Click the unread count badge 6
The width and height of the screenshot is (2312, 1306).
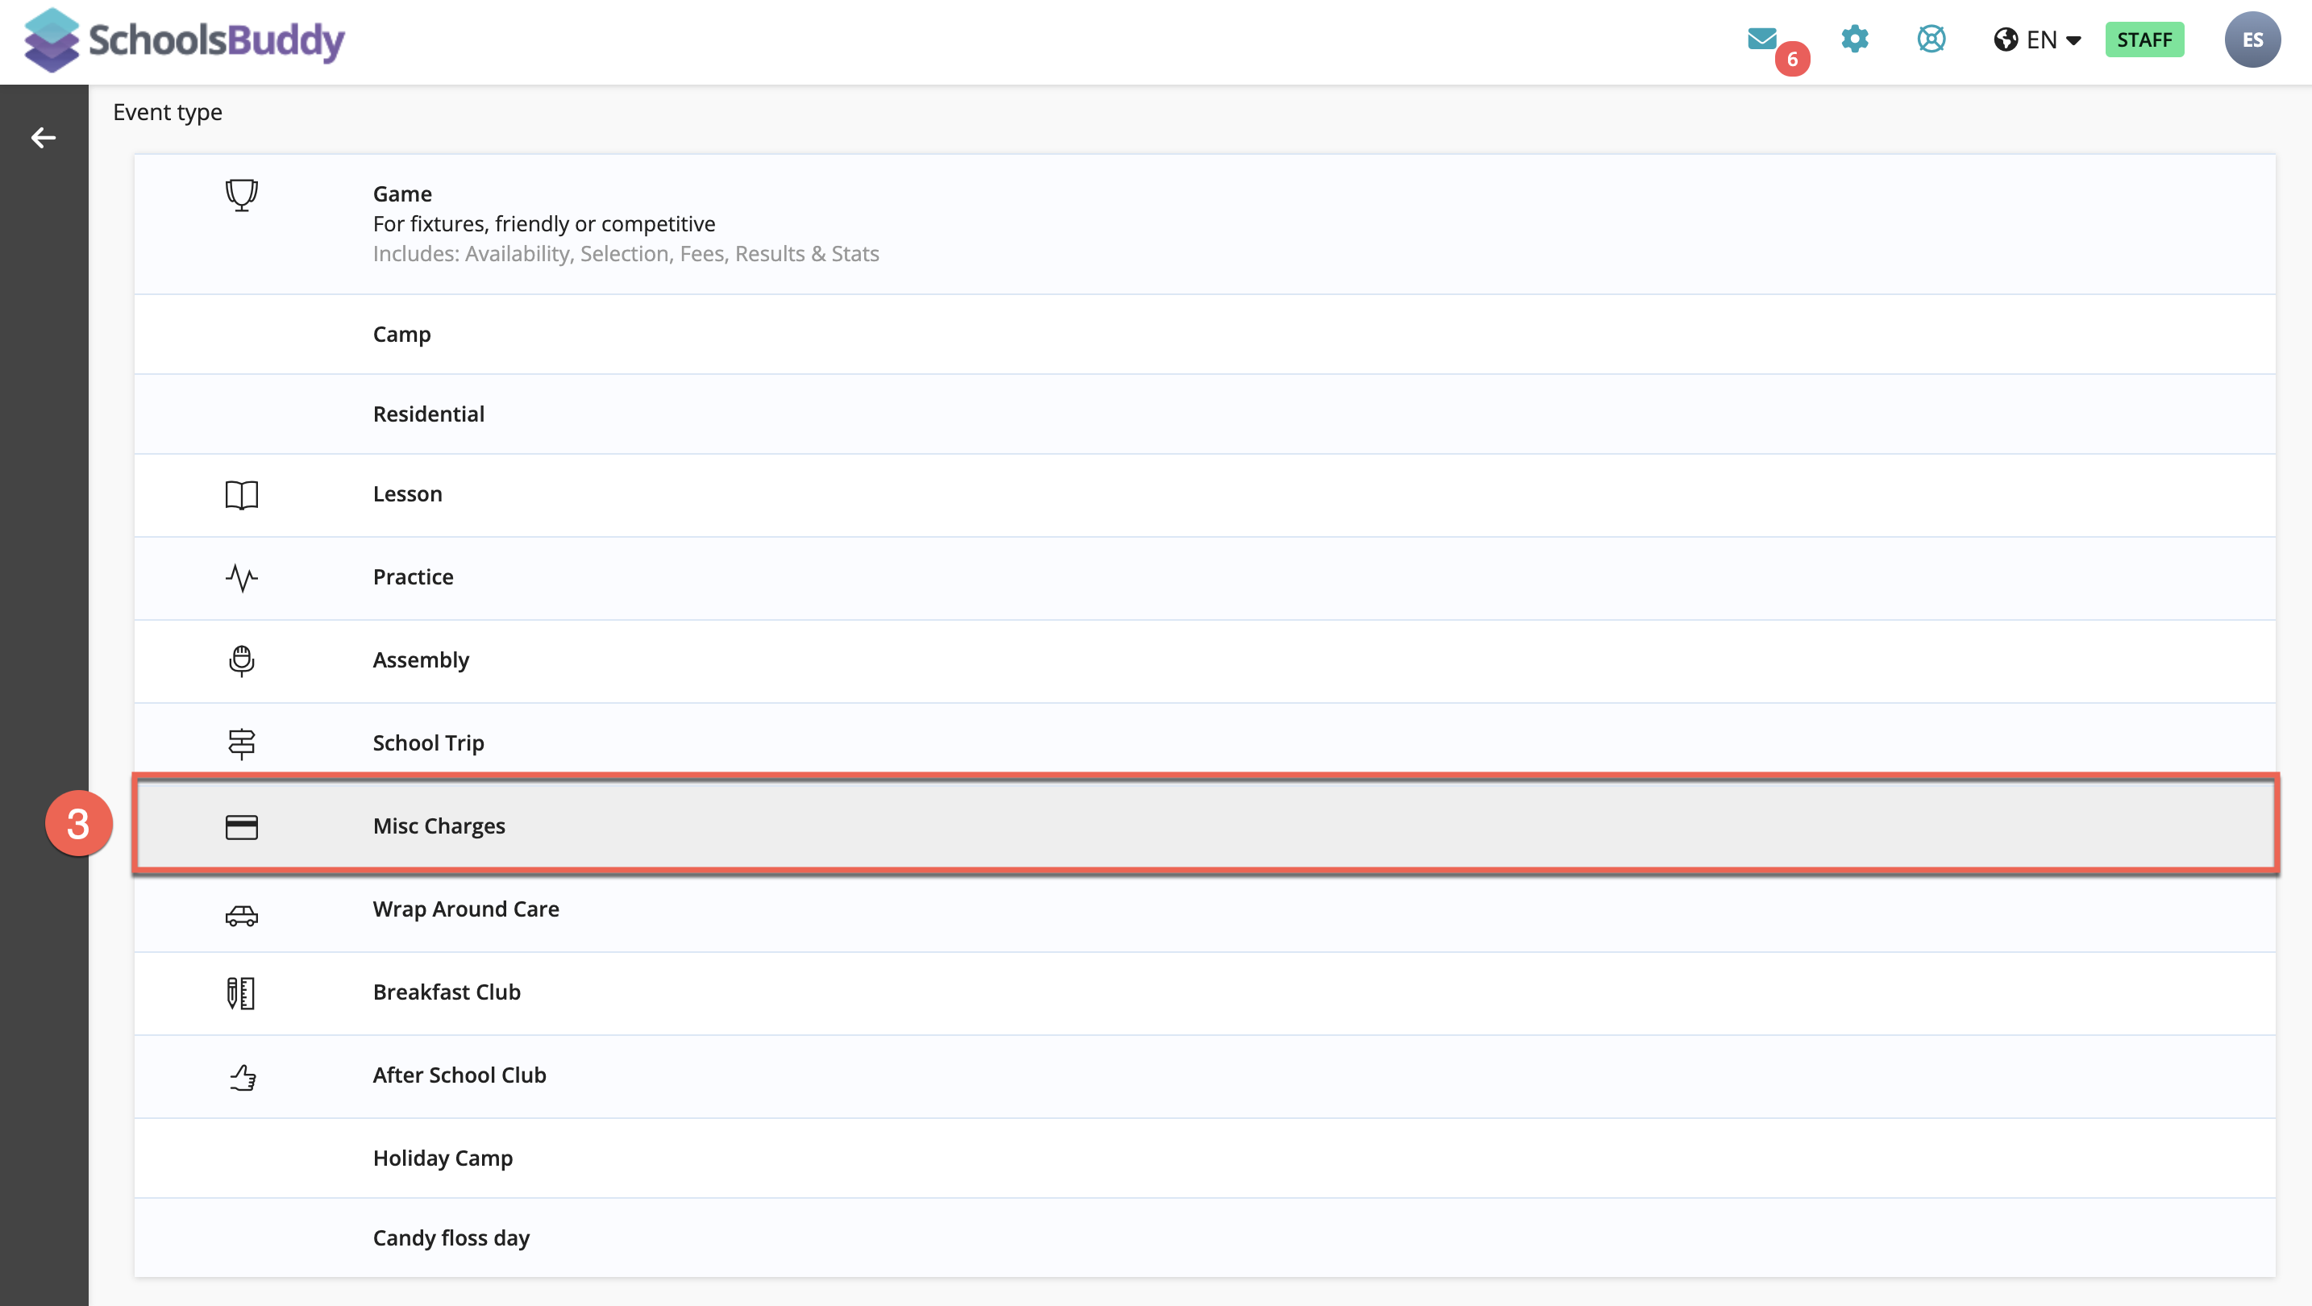(1791, 59)
